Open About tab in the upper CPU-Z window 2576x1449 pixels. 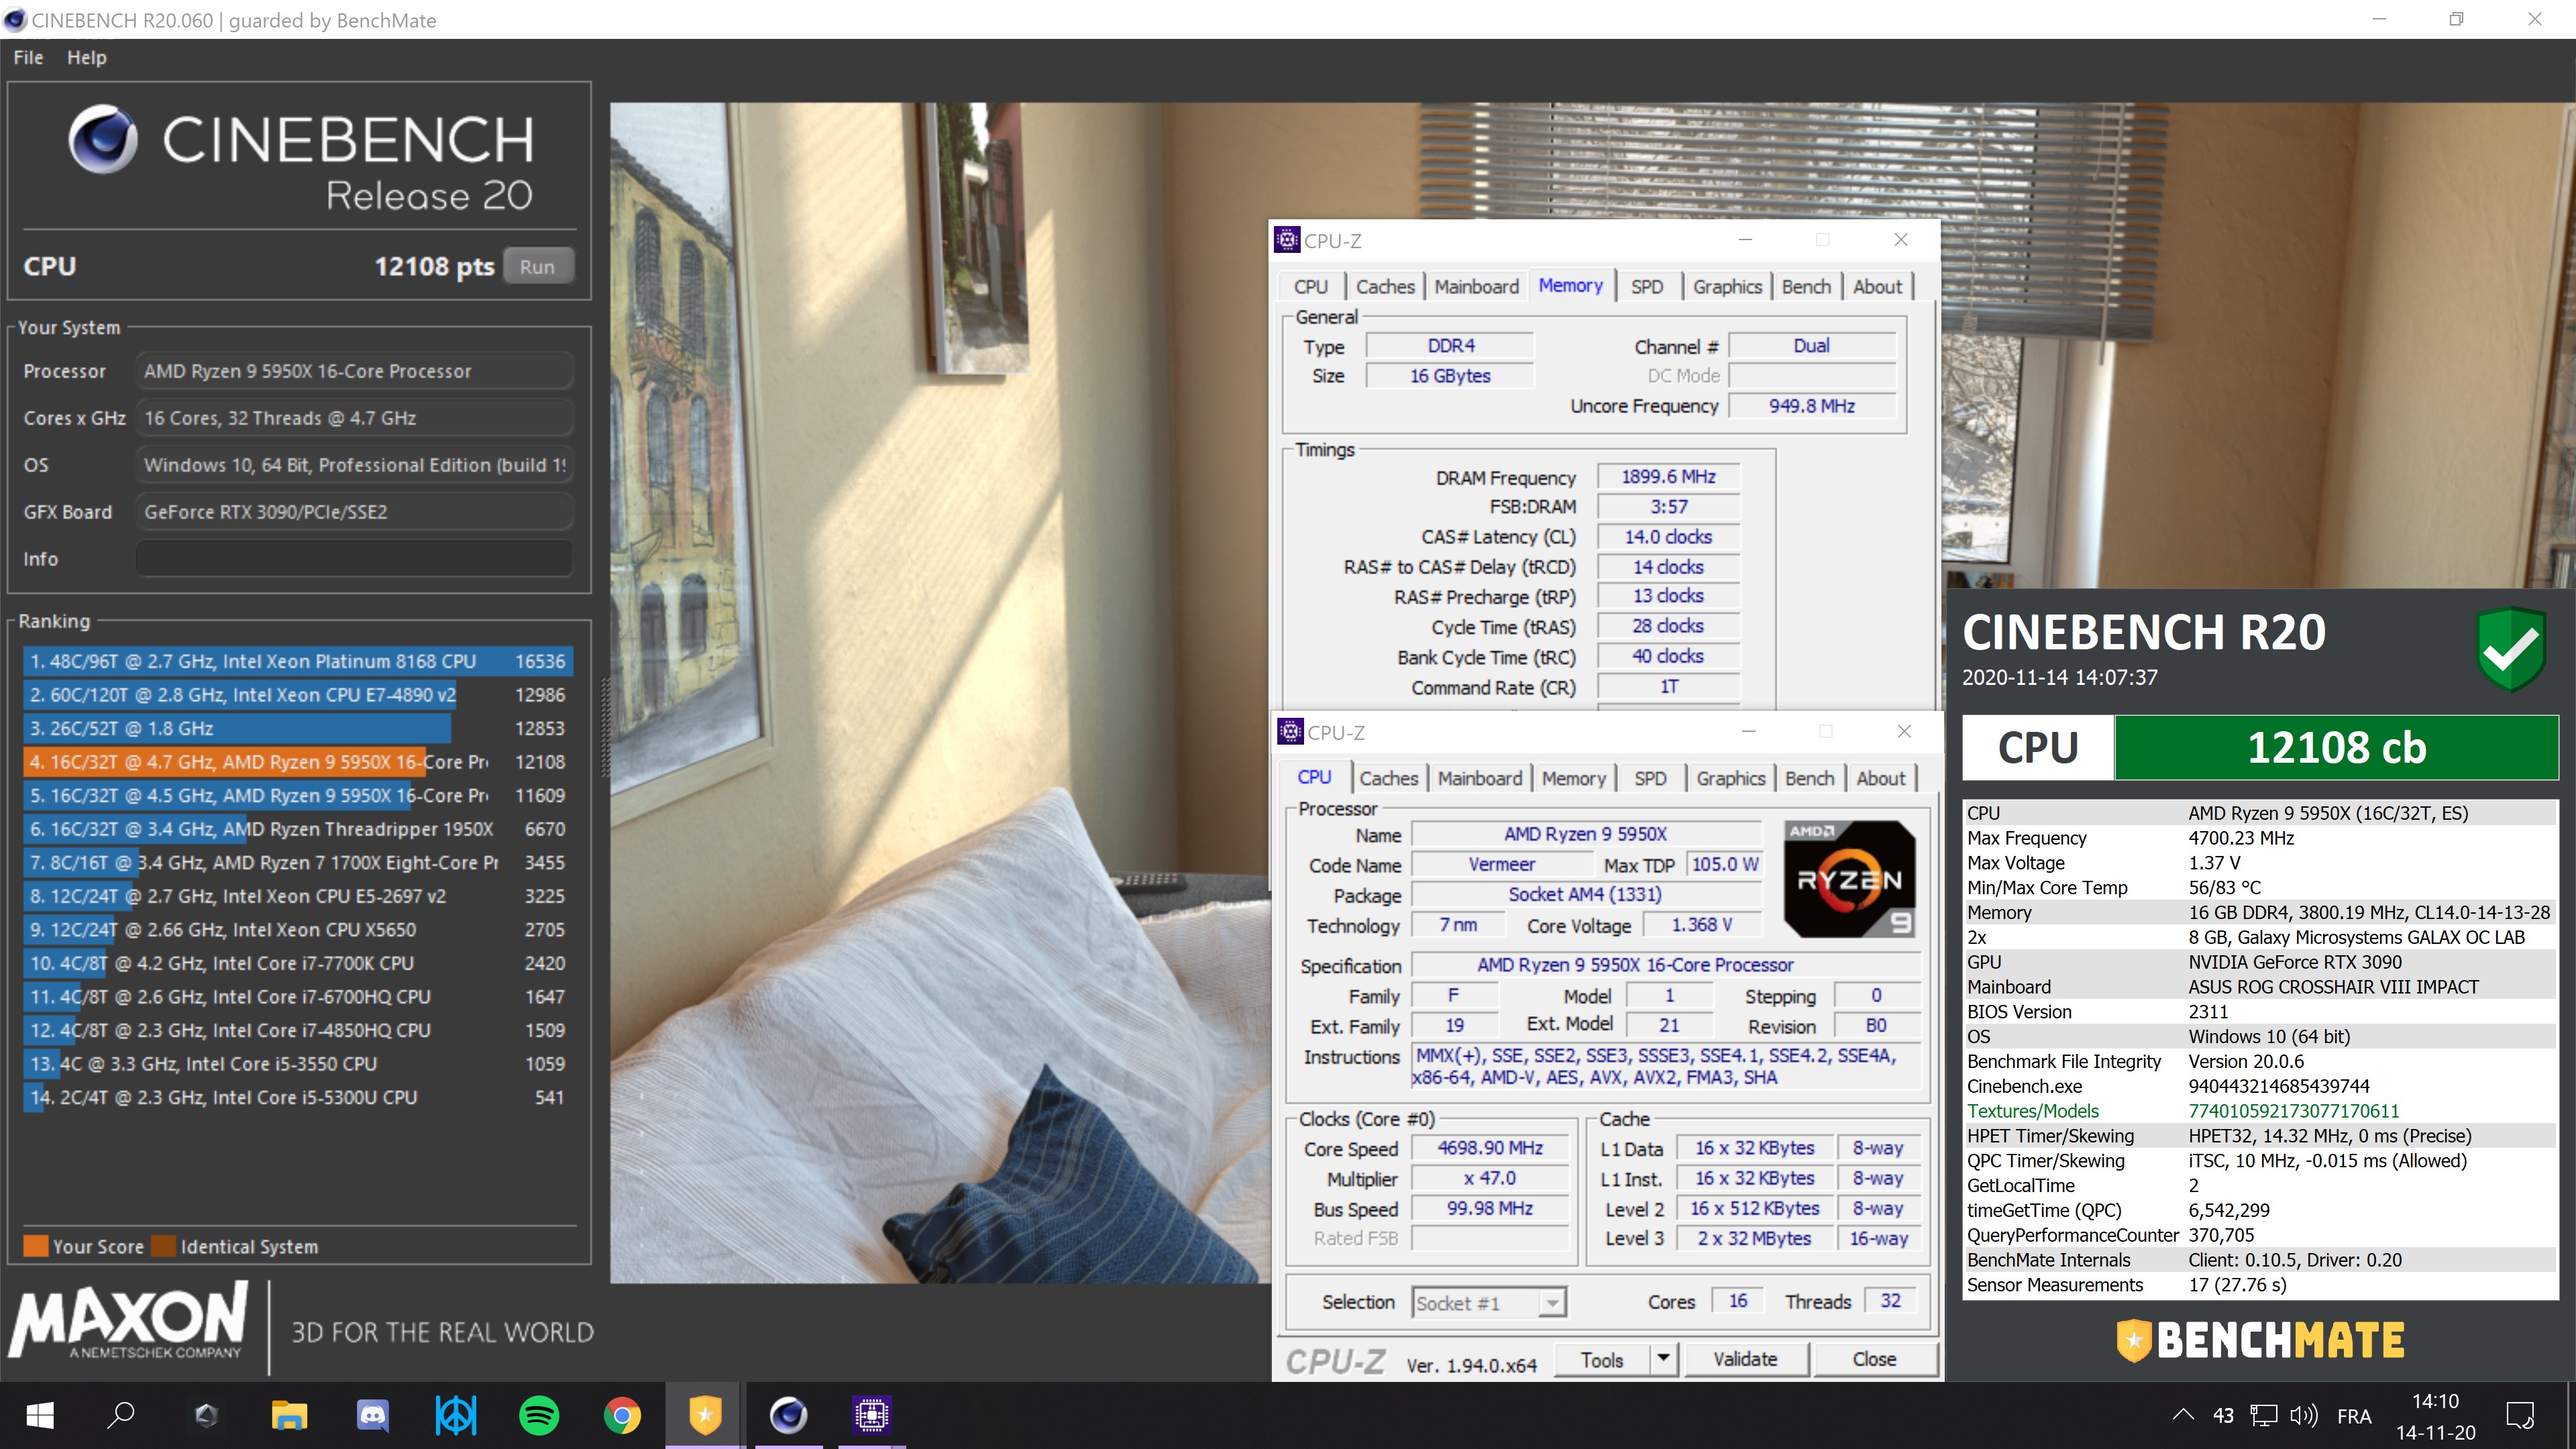[x=1877, y=287]
